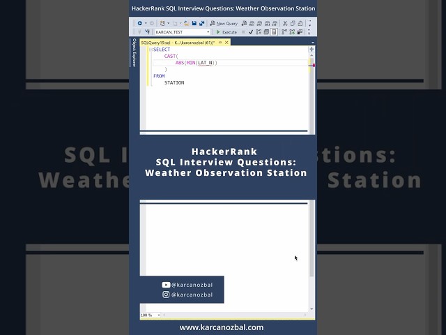This screenshot has width=446, height=335.
Task: Collapse the SELECT statement outline
Action: tap(151, 50)
